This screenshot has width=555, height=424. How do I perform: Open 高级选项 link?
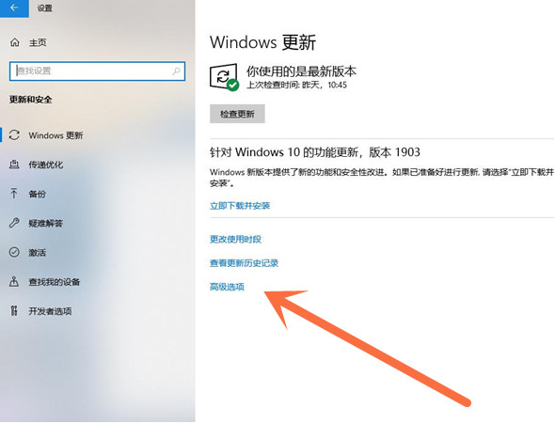point(227,287)
